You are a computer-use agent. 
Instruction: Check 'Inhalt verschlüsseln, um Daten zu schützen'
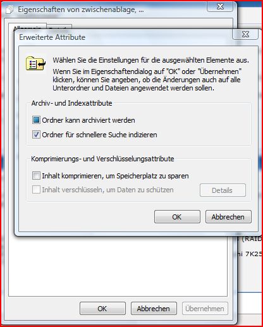[36, 190]
